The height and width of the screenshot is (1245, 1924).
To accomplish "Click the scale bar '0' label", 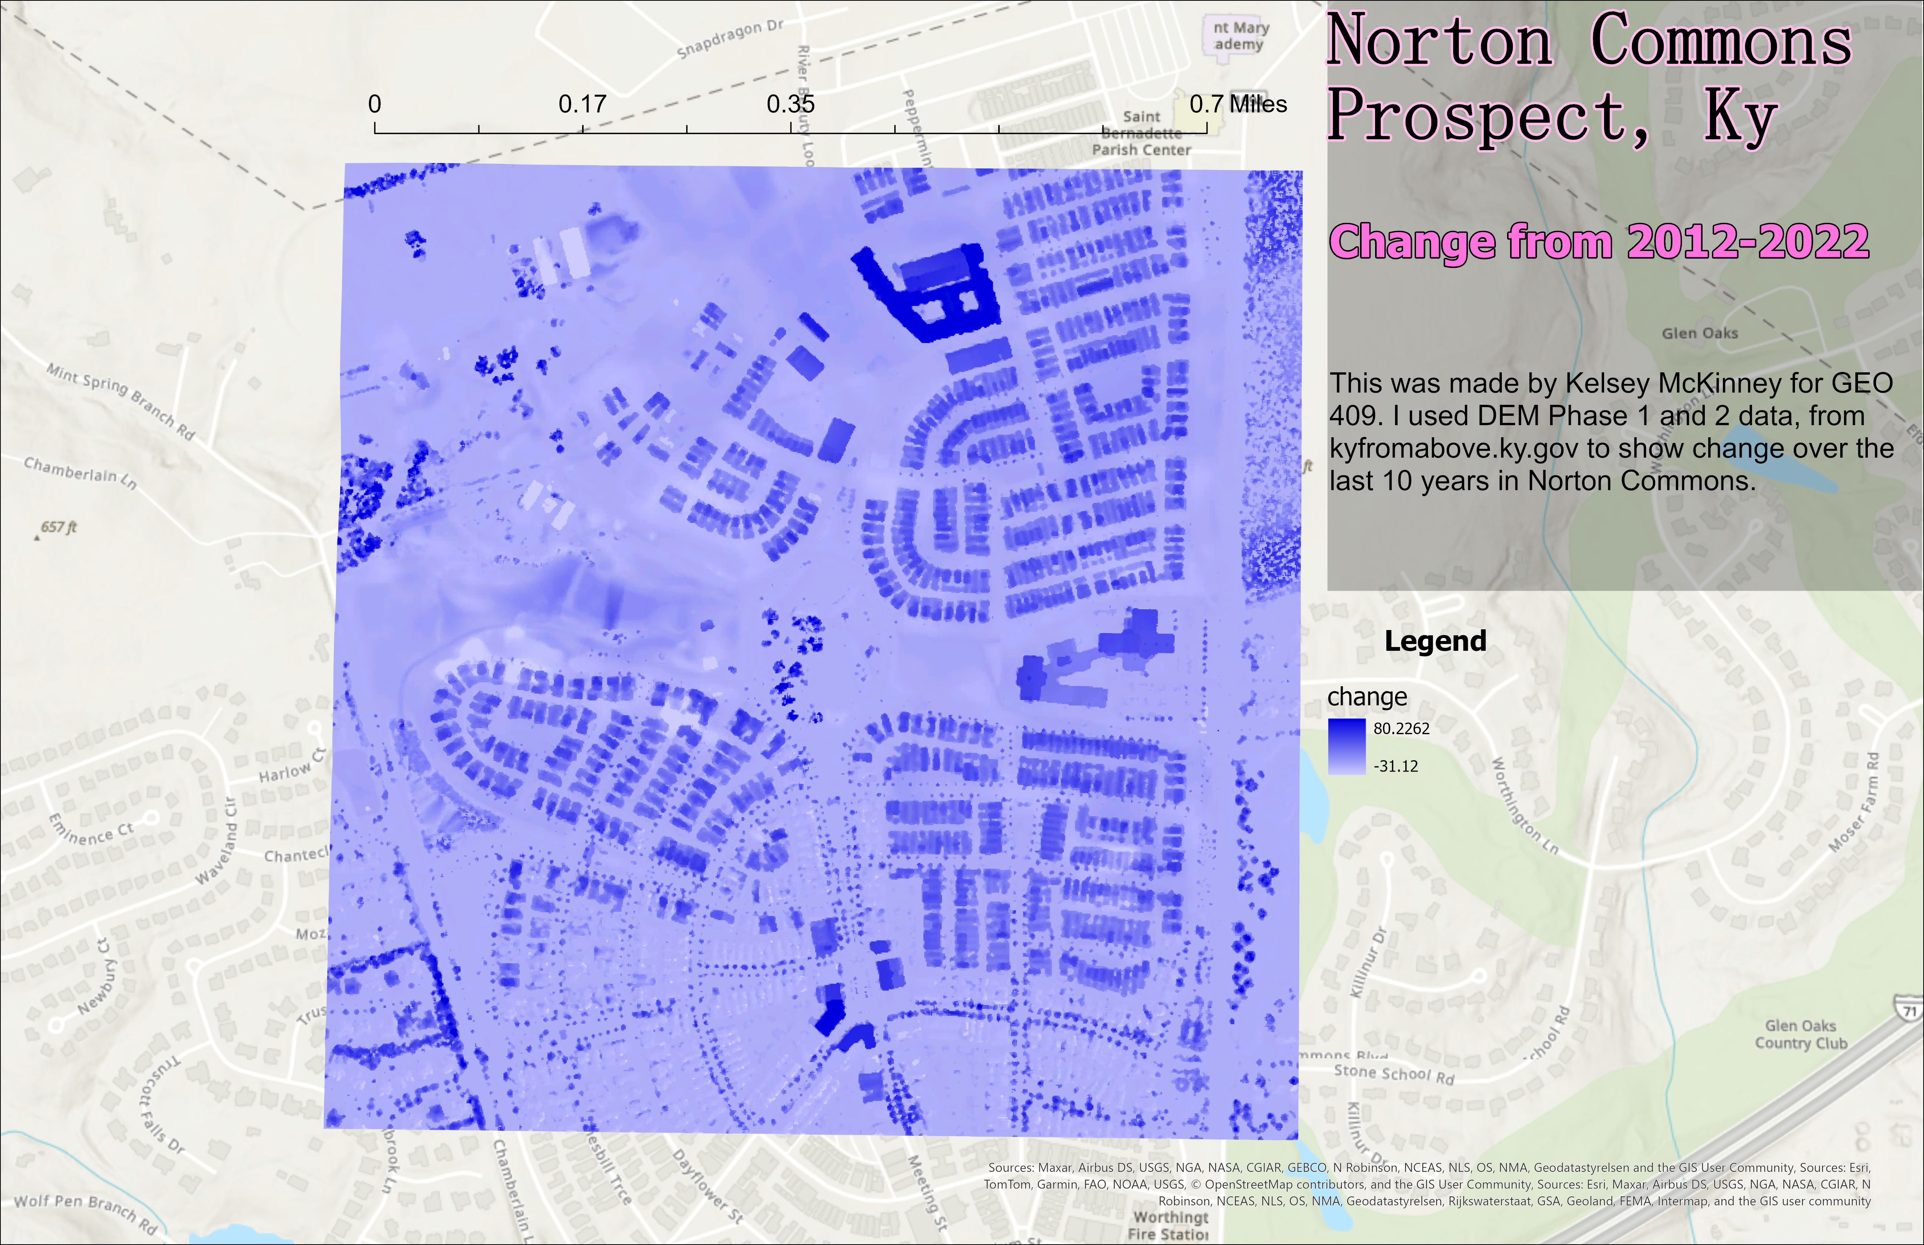I will point(374,103).
